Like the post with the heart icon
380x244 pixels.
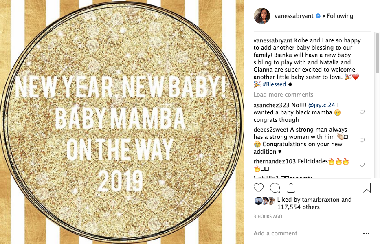click(x=259, y=187)
